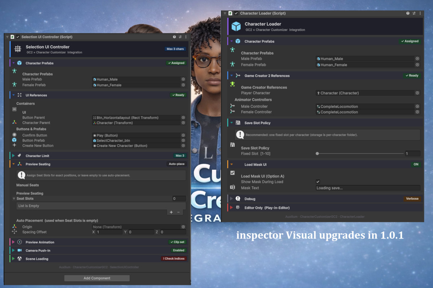This screenshot has width=433, height=288.
Task: Click the Fixed Slot numeric value field
Action: [412, 154]
